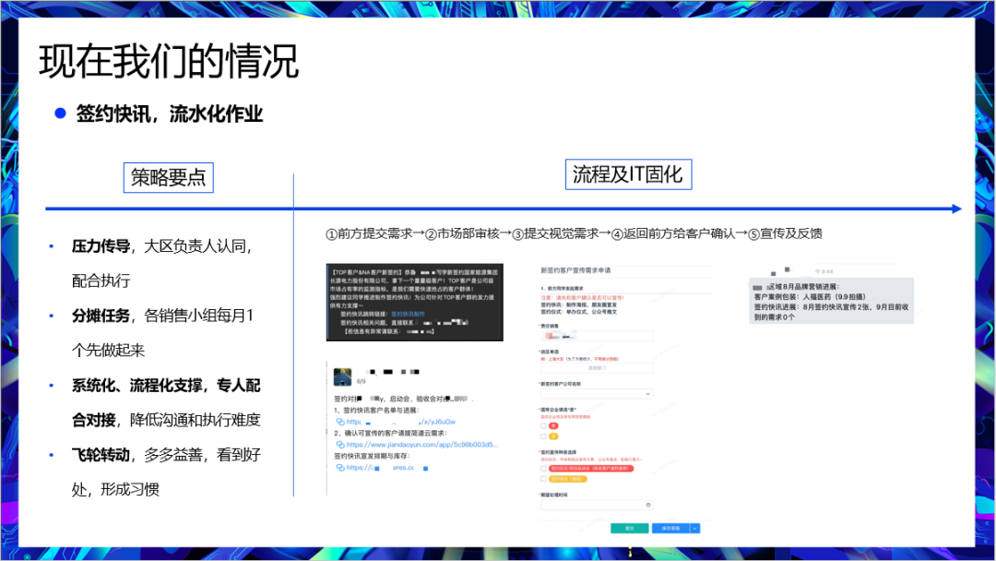Click the 期望处理时间 date field
The image size is (996, 561).
pyautogui.click(x=597, y=505)
